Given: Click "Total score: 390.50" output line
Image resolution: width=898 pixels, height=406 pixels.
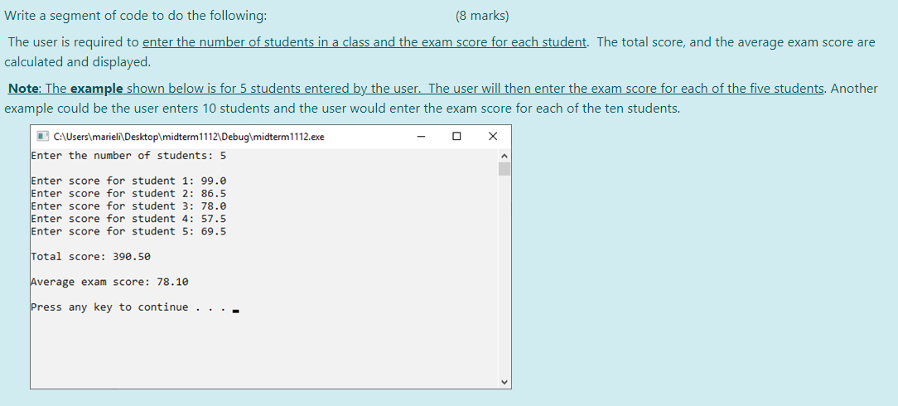Looking at the screenshot, I should (x=90, y=257).
